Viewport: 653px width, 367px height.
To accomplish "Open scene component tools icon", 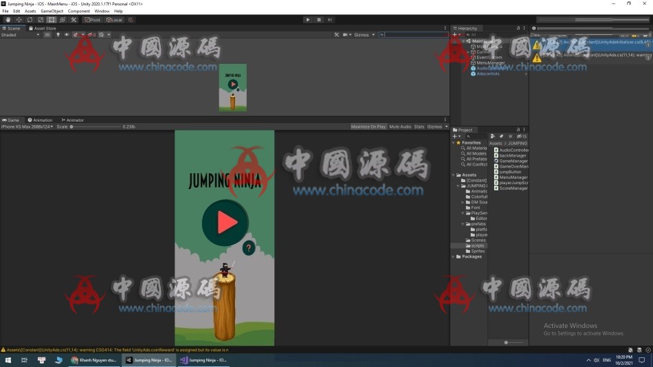I will click(337, 35).
